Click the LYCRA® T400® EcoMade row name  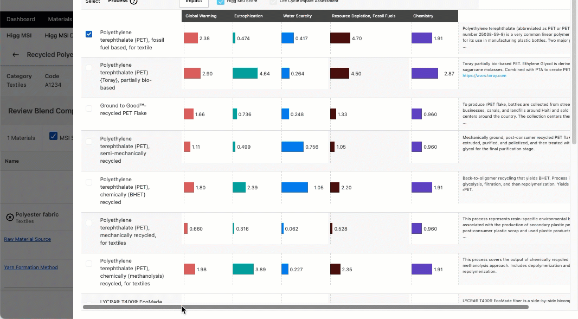pyautogui.click(x=131, y=302)
